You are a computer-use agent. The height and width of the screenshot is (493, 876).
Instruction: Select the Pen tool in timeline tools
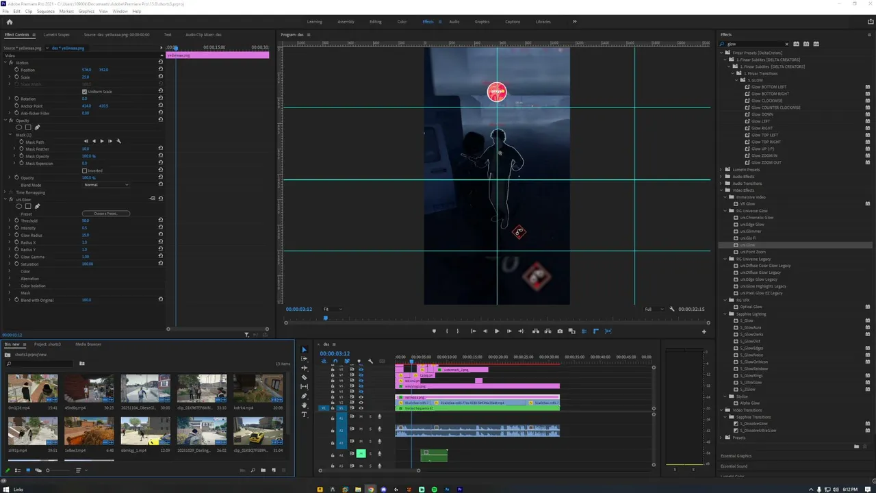pos(305,396)
